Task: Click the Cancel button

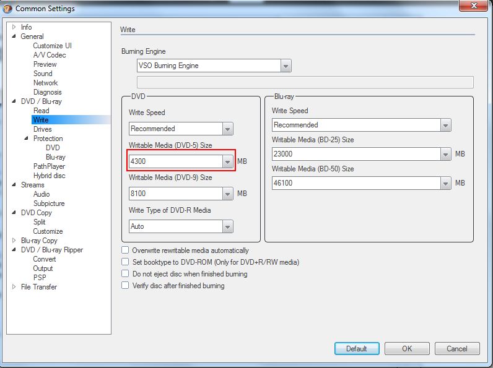Action: click(x=457, y=349)
